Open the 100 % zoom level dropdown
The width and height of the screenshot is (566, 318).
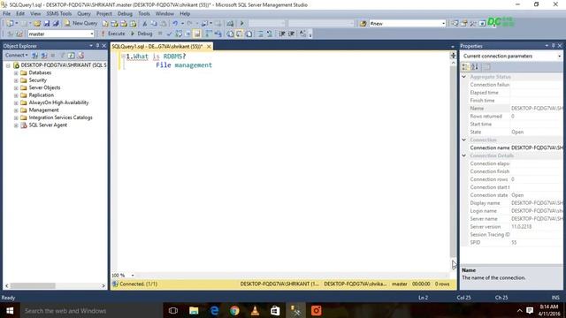[133, 275]
